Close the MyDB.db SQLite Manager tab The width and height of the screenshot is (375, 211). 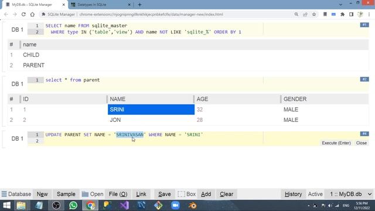click(x=64, y=5)
